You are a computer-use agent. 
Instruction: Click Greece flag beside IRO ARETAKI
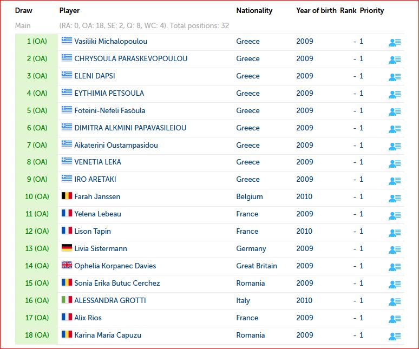(x=67, y=179)
